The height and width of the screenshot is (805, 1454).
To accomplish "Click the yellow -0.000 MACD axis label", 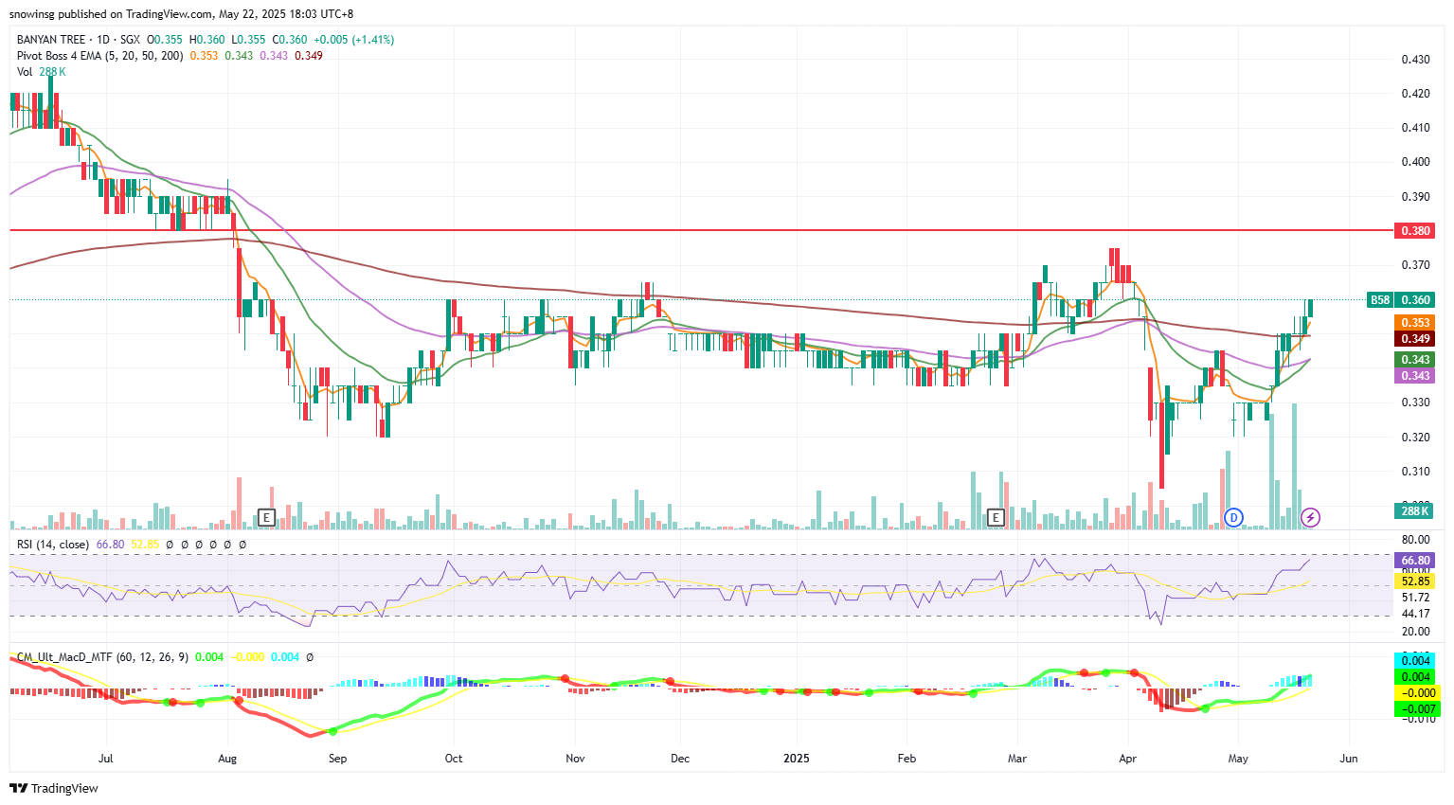I will pos(1415,693).
